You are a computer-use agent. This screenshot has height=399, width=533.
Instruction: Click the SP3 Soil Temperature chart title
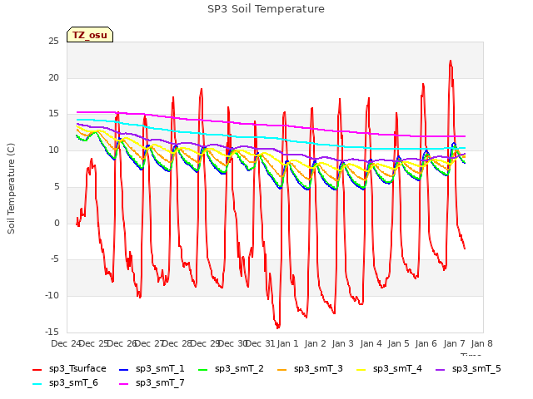[266, 9]
